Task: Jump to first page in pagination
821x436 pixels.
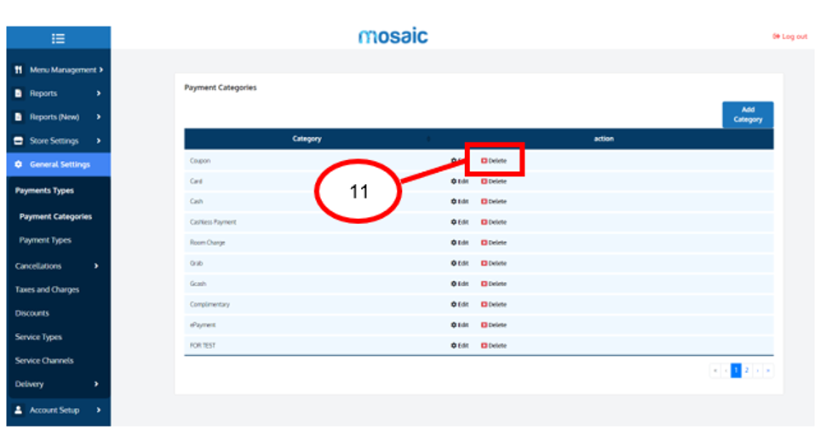Action: [x=715, y=370]
